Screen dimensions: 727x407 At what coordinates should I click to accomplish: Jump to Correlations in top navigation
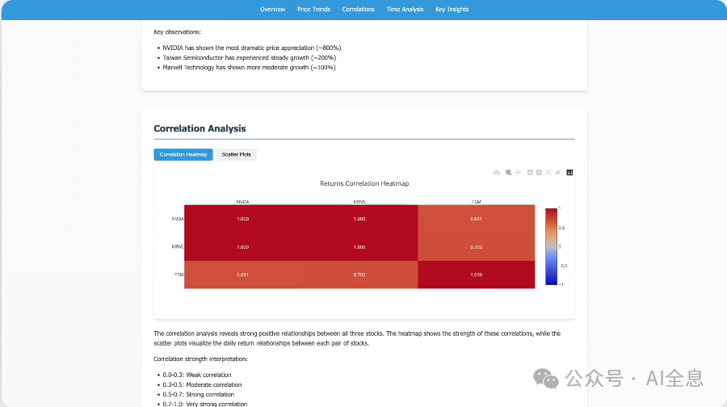point(359,9)
